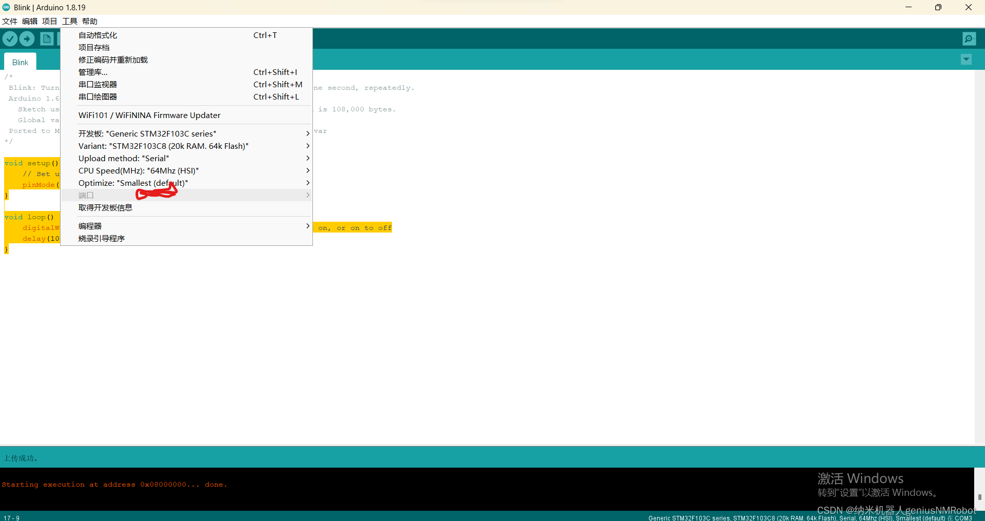Screen dimensions: 985x521
Task: Open the 工具 menu
Action: click(70, 21)
